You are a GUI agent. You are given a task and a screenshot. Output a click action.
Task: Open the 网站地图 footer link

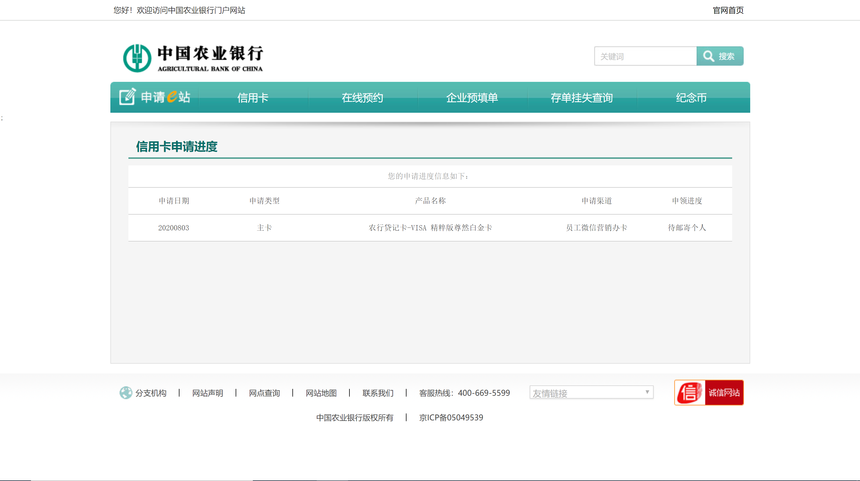pyautogui.click(x=321, y=393)
